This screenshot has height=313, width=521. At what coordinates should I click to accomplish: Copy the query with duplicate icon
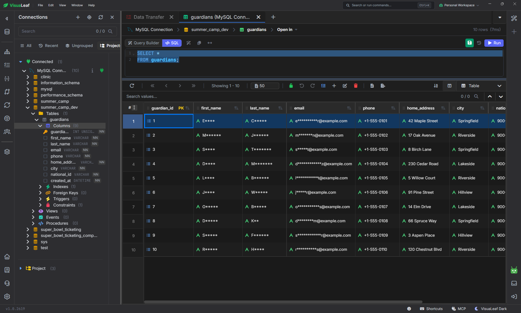click(x=199, y=43)
